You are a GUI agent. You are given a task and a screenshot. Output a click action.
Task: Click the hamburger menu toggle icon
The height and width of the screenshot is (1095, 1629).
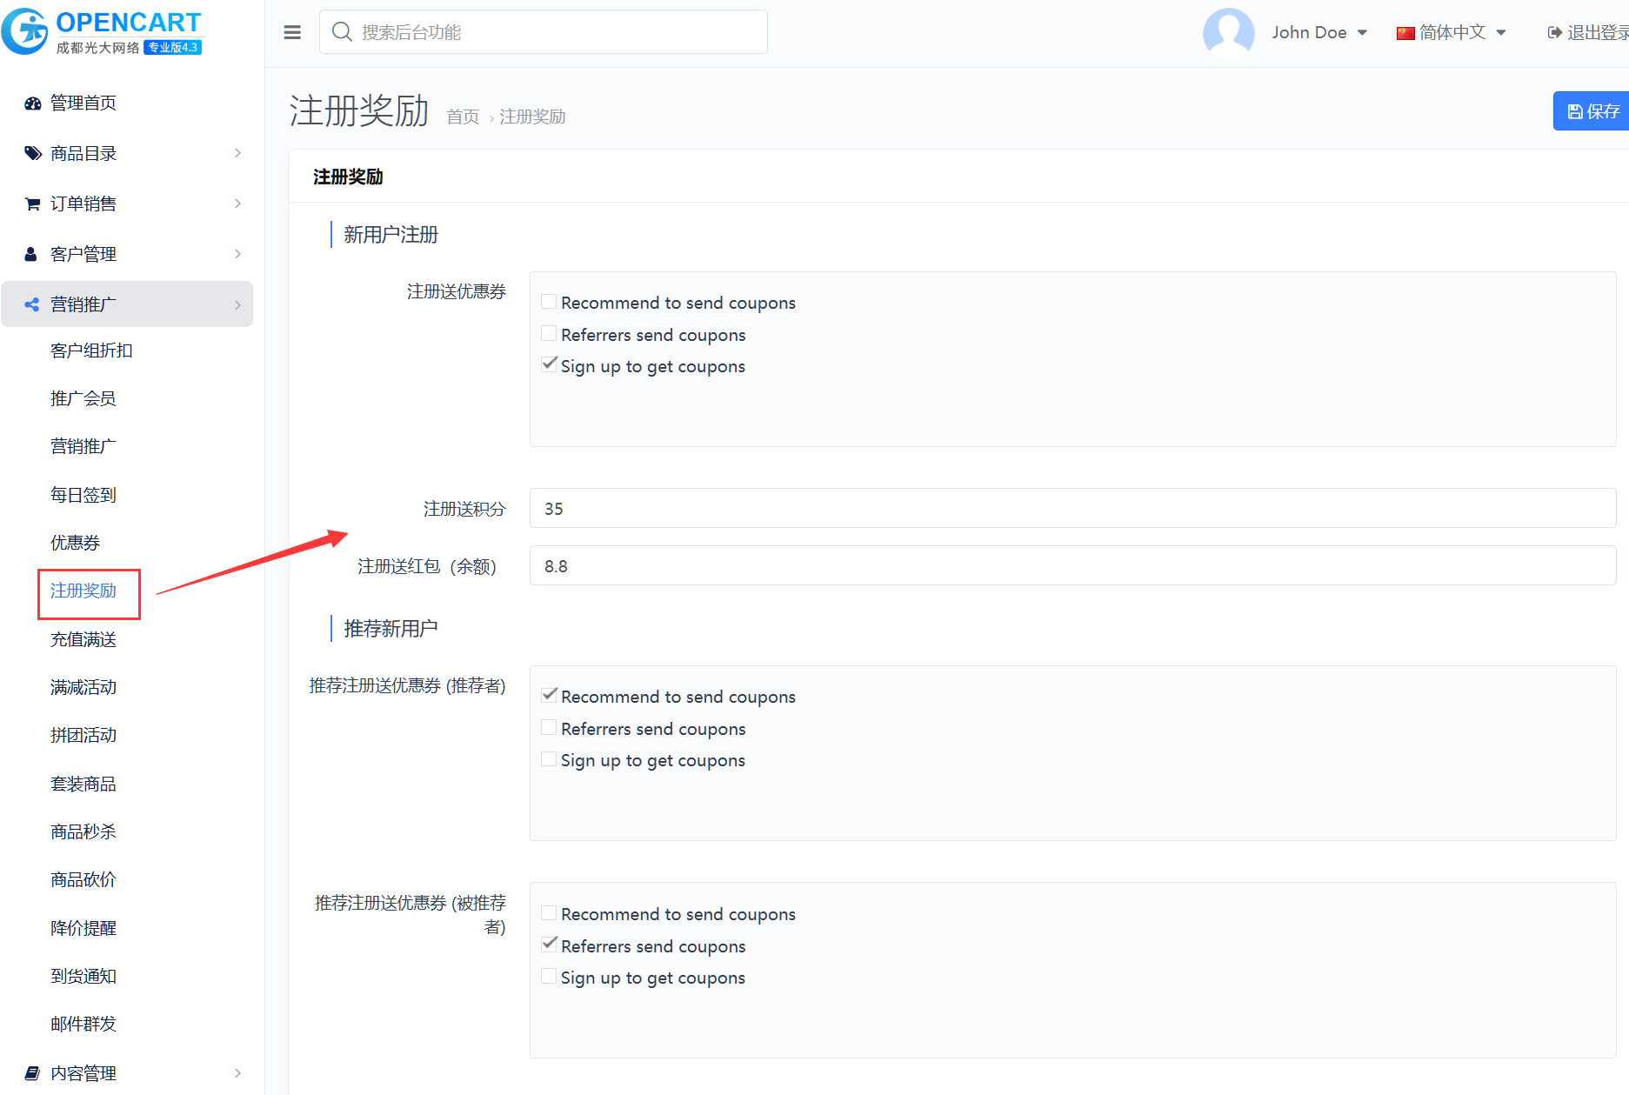[292, 32]
